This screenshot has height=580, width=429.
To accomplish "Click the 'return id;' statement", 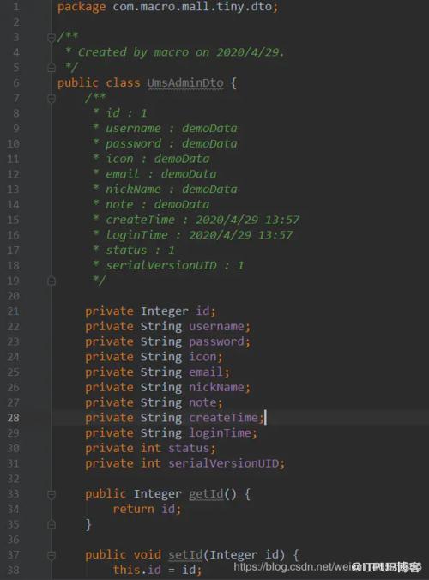I will click(x=148, y=509).
